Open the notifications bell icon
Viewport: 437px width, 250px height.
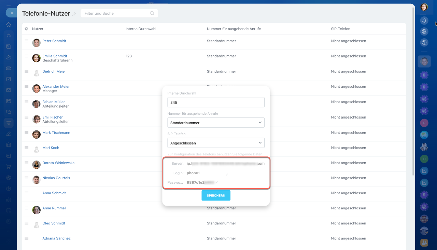click(x=424, y=20)
